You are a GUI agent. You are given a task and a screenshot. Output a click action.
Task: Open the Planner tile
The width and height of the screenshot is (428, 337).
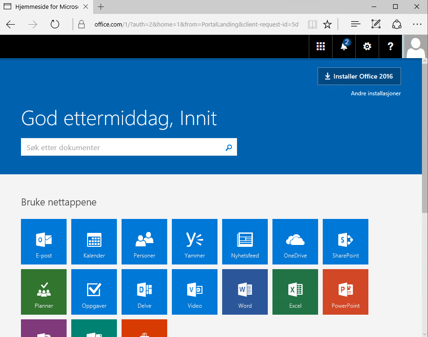[44, 292]
